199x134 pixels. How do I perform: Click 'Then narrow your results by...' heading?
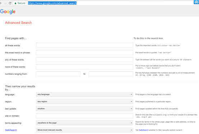point(20,88)
